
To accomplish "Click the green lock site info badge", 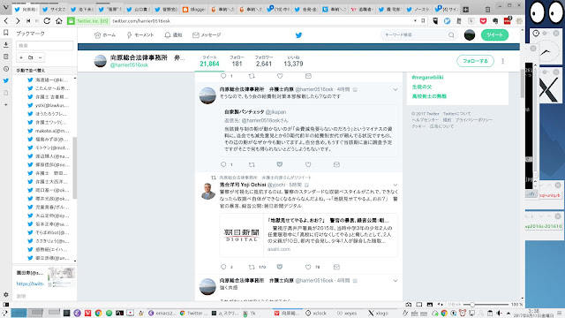I will 71,21.
